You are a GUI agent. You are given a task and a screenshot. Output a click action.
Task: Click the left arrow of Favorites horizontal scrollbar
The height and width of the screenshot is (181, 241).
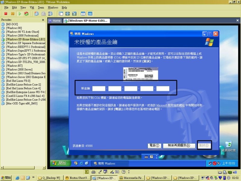tap(2, 168)
